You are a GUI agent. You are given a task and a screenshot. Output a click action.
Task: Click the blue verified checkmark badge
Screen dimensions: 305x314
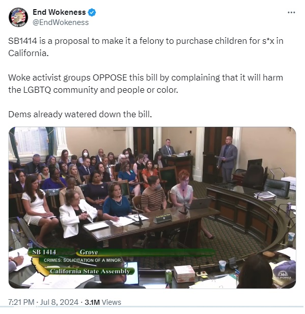coord(92,12)
